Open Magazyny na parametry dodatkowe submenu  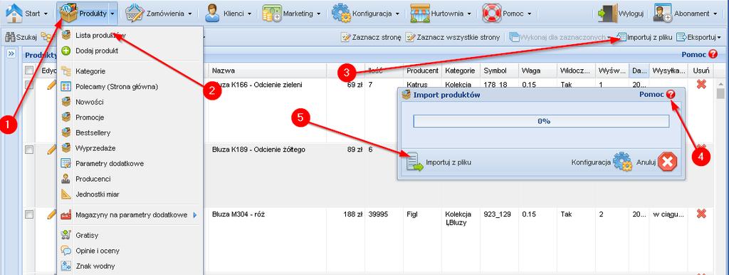pyautogui.click(x=130, y=215)
